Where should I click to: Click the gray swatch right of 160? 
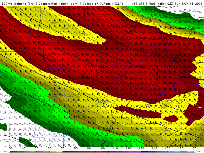184,152
